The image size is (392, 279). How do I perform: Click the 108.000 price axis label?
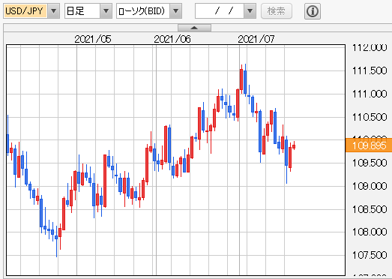[370, 232]
